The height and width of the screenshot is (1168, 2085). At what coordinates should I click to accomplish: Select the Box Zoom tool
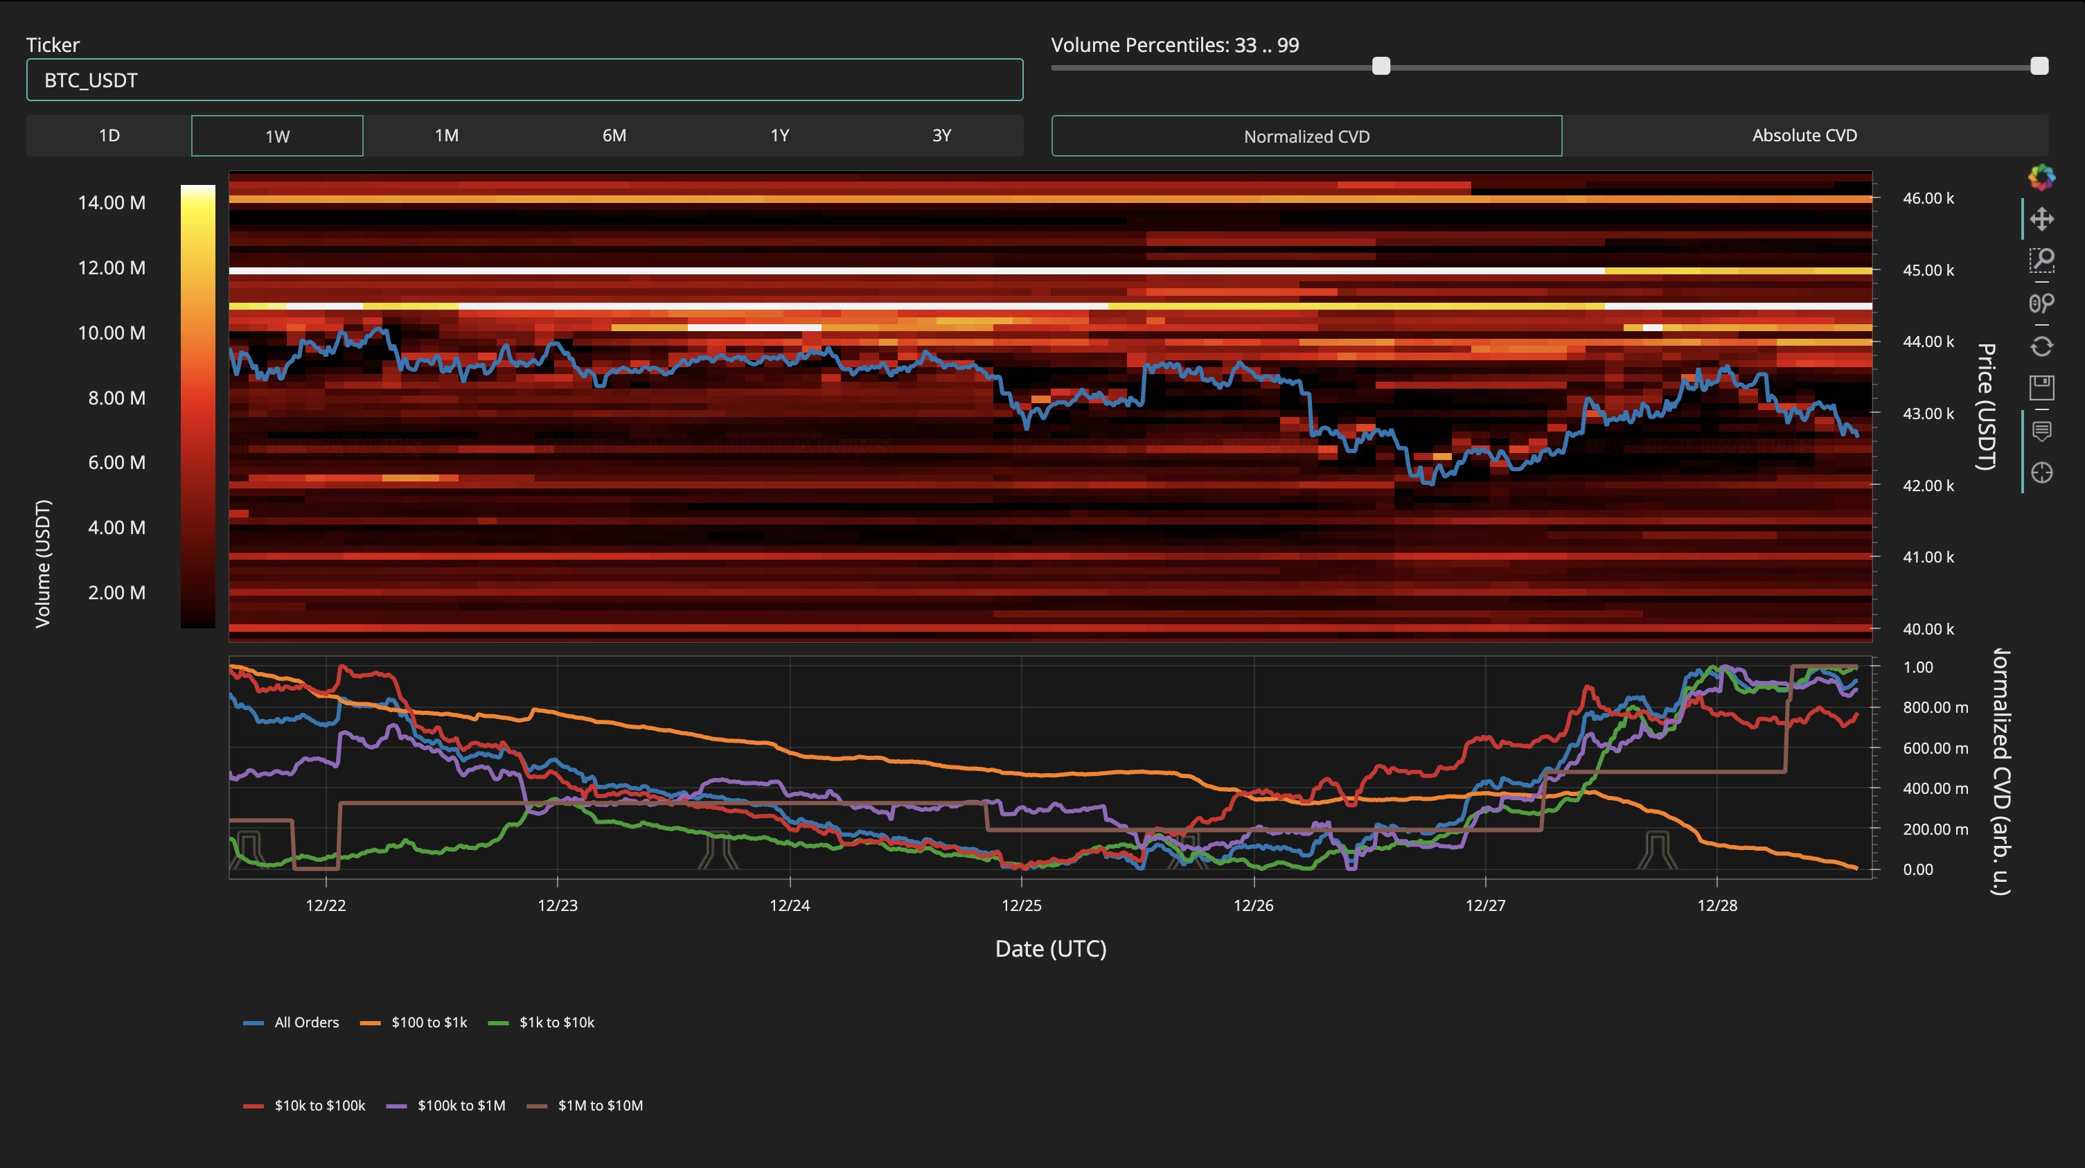coord(2041,260)
